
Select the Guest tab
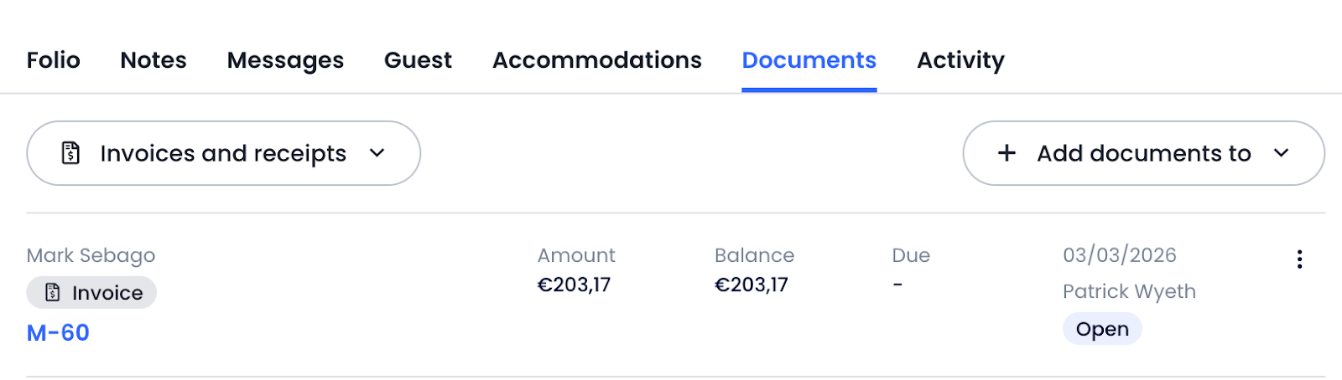[418, 60]
